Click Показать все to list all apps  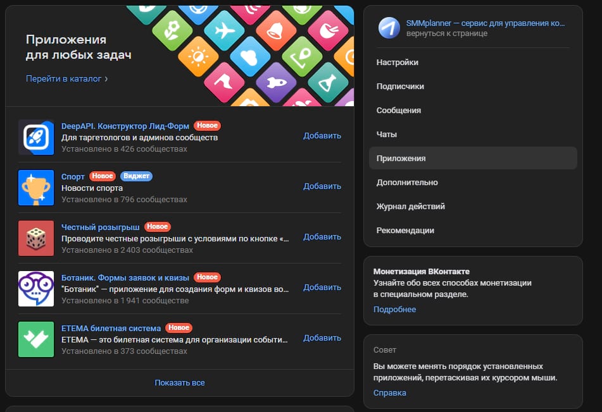[x=179, y=383]
